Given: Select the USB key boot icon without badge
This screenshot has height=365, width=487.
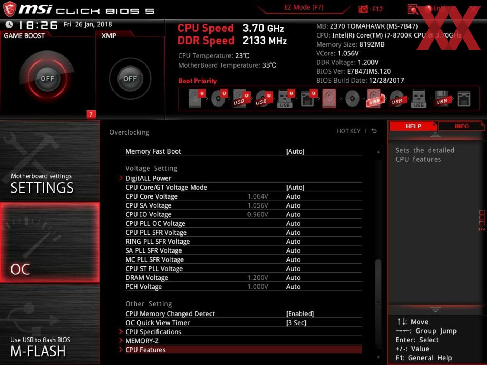Looking at the screenshot, I should [x=419, y=98].
